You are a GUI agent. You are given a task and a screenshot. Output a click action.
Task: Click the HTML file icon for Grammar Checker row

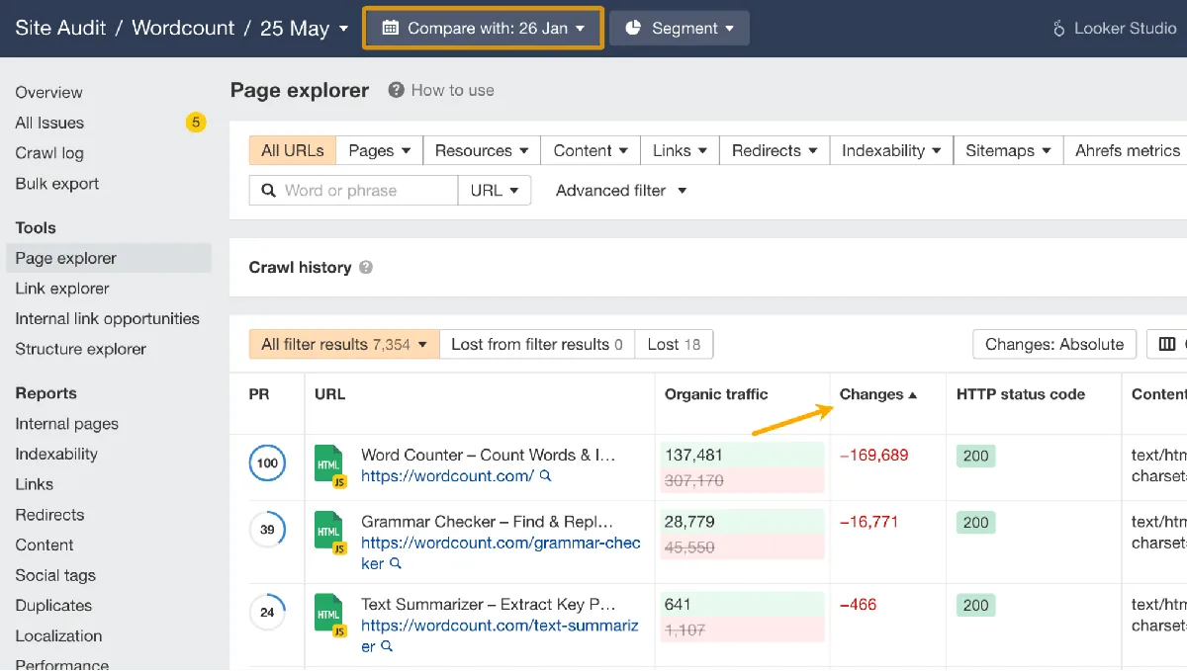click(x=329, y=533)
